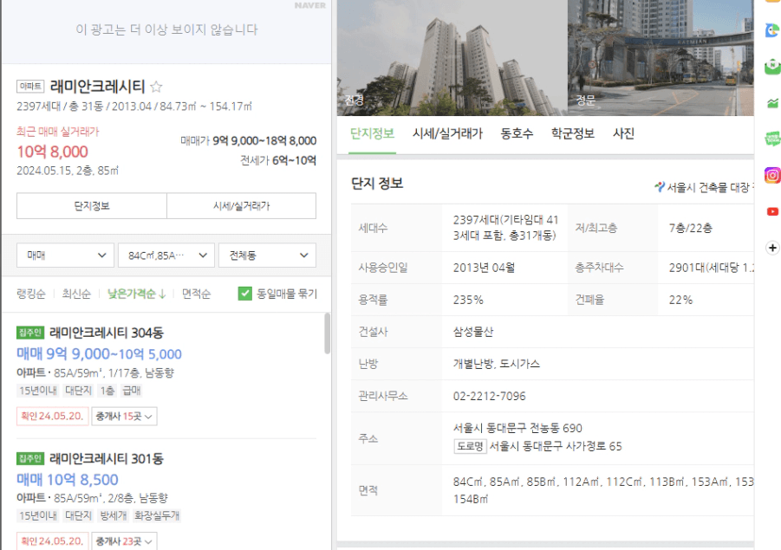Open the 래미안크레시티 304동 listing title
This screenshot has width=781, height=550.
106,333
